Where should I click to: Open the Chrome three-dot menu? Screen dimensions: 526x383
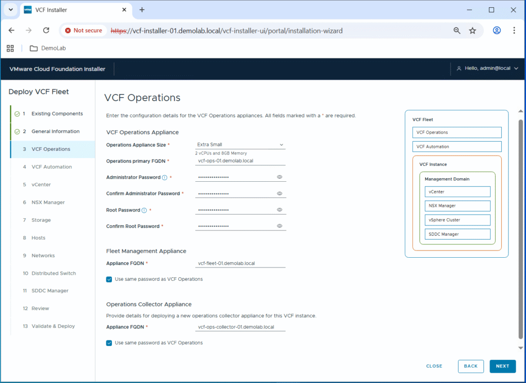tap(514, 31)
